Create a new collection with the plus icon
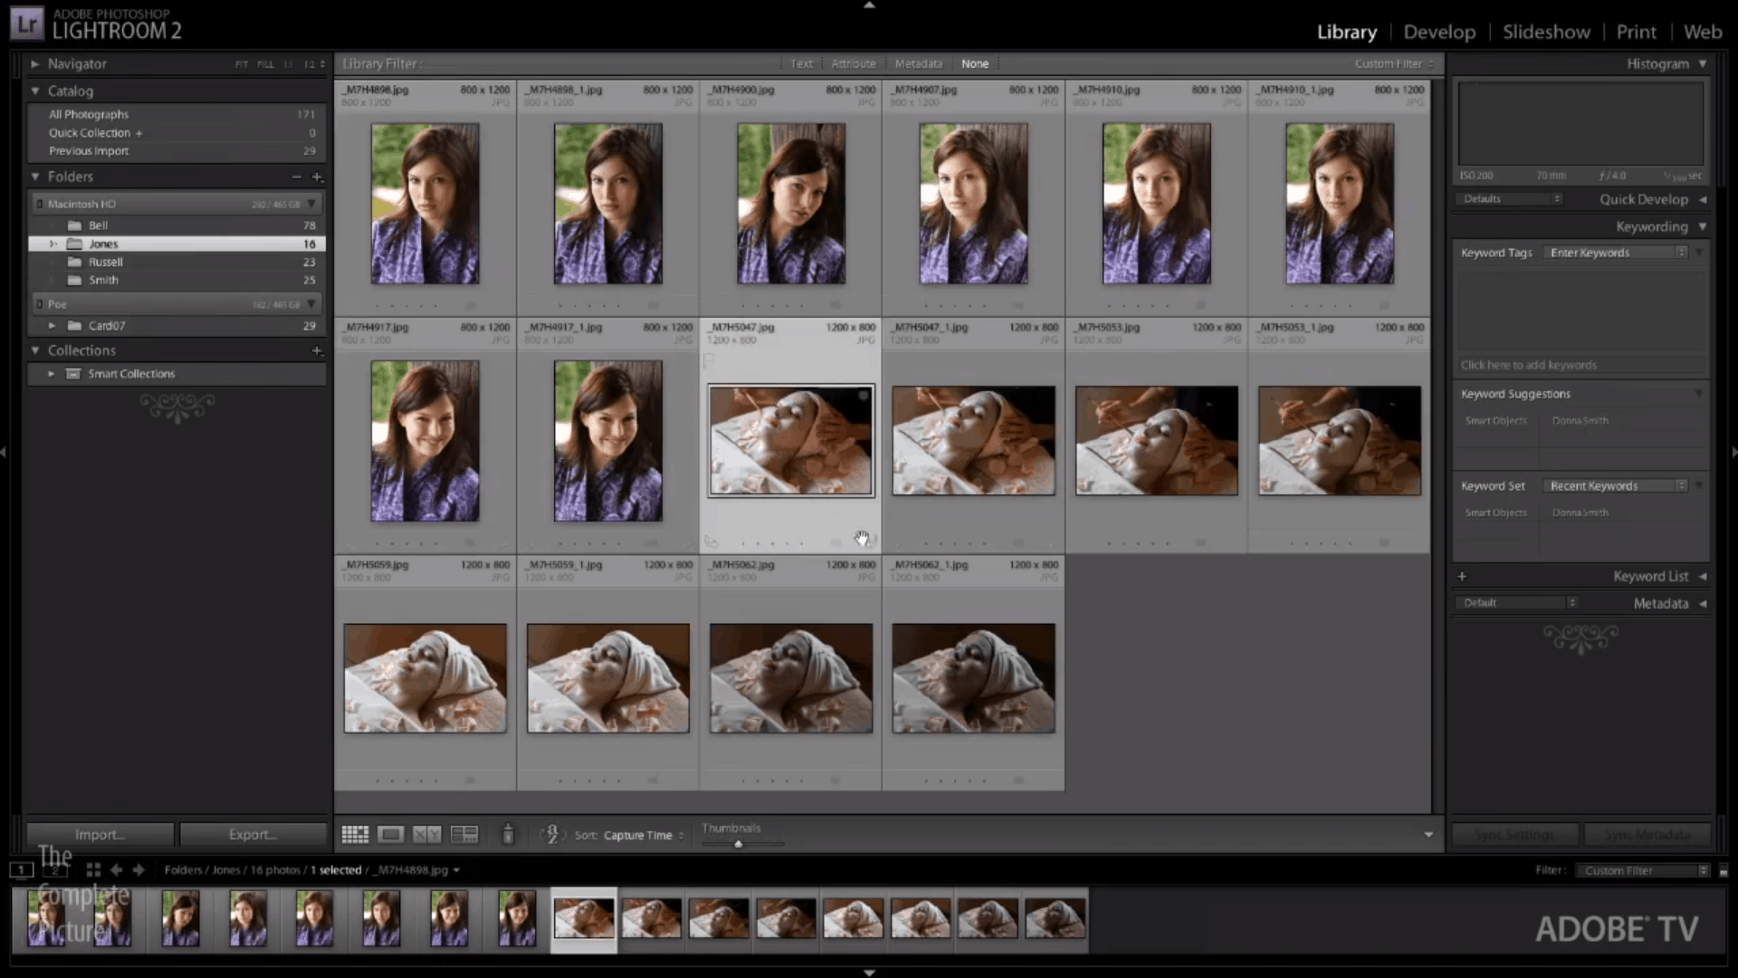 (x=317, y=350)
